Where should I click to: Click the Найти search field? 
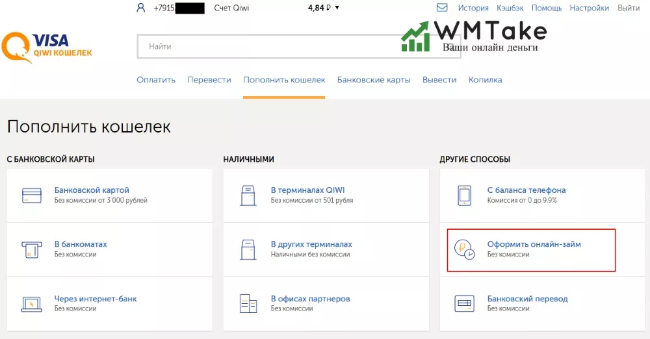298,46
